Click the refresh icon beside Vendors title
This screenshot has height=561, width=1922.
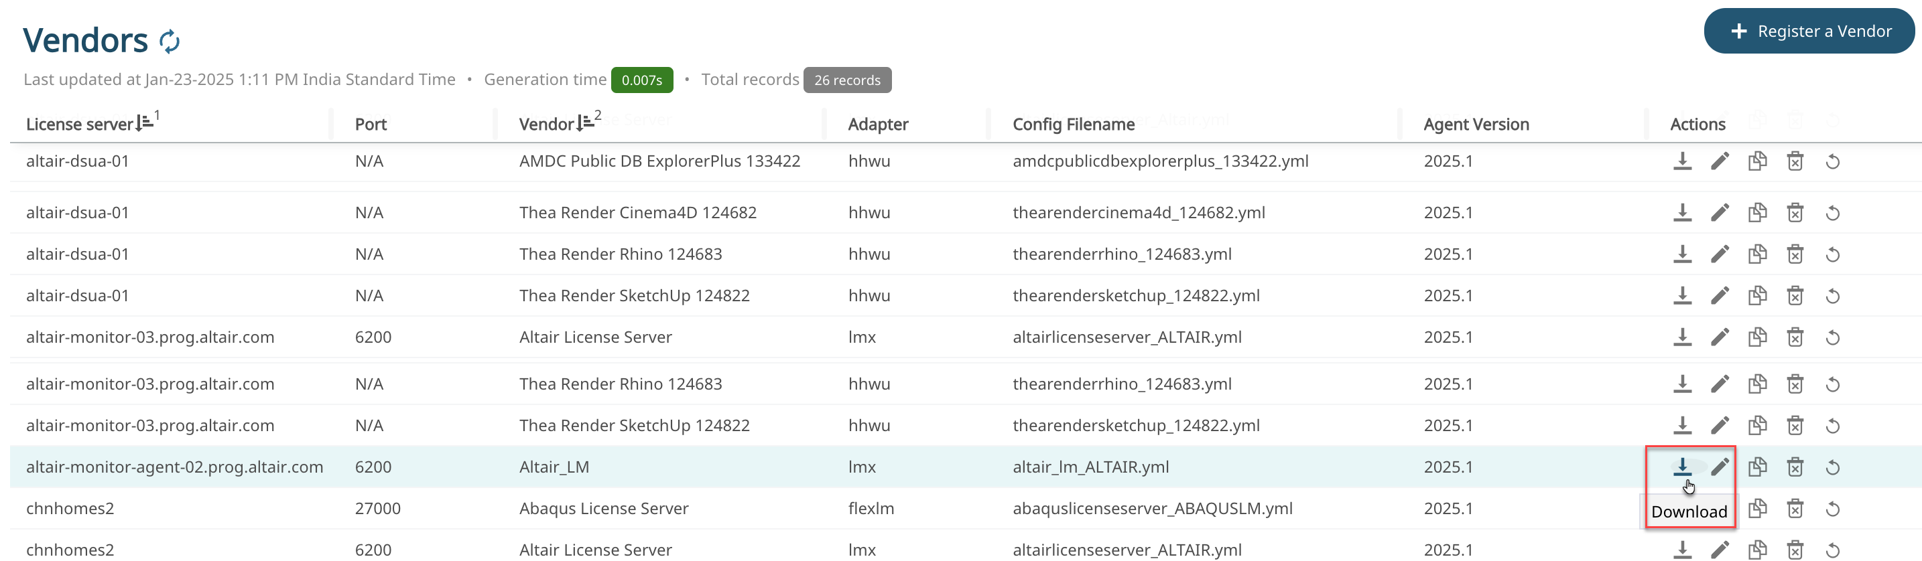pyautogui.click(x=170, y=41)
